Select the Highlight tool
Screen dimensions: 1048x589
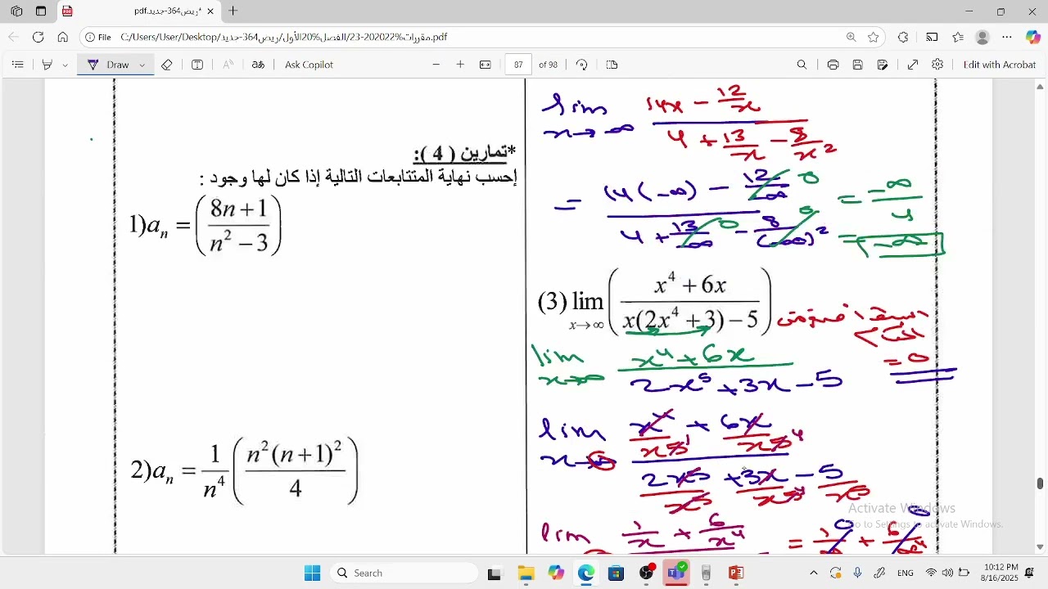click(47, 65)
